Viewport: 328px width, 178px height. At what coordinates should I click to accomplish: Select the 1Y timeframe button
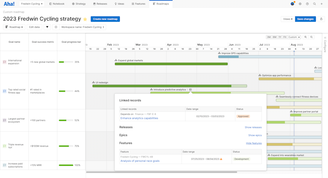point(280,37)
